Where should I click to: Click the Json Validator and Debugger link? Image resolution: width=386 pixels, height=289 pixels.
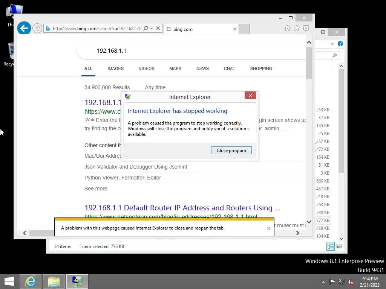coord(136,167)
